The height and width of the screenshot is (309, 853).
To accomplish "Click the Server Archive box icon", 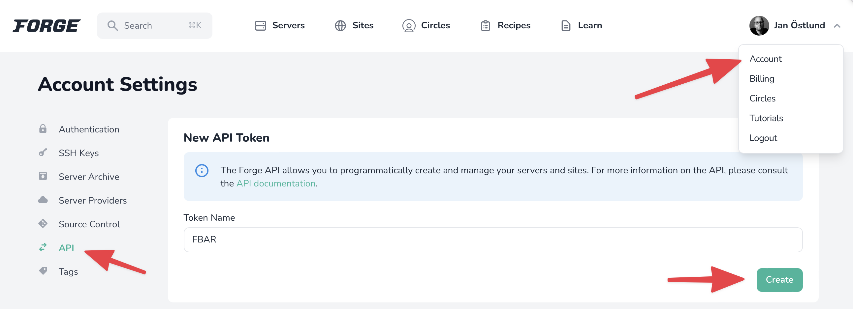I will 43,176.
